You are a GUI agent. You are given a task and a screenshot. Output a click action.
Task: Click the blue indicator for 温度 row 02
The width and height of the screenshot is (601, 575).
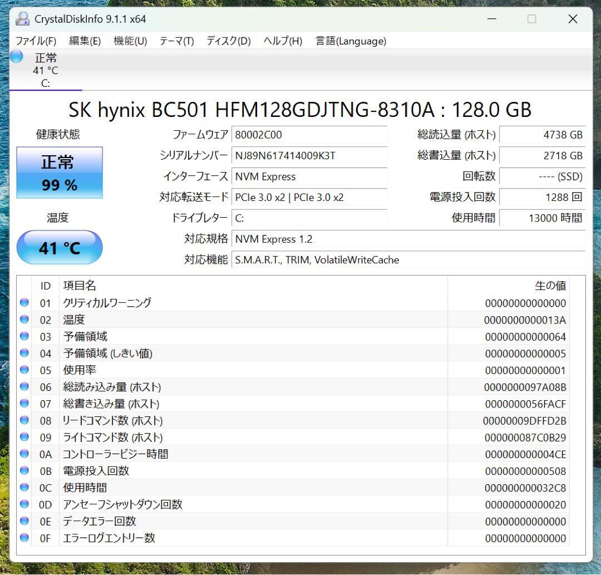click(24, 320)
